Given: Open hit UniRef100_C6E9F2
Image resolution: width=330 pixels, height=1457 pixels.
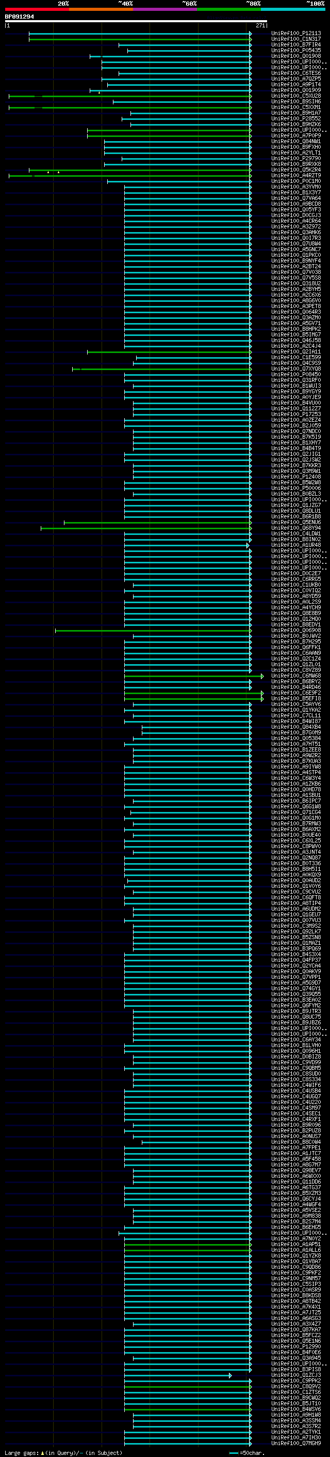Looking at the screenshot, I should tap(296, 692).
